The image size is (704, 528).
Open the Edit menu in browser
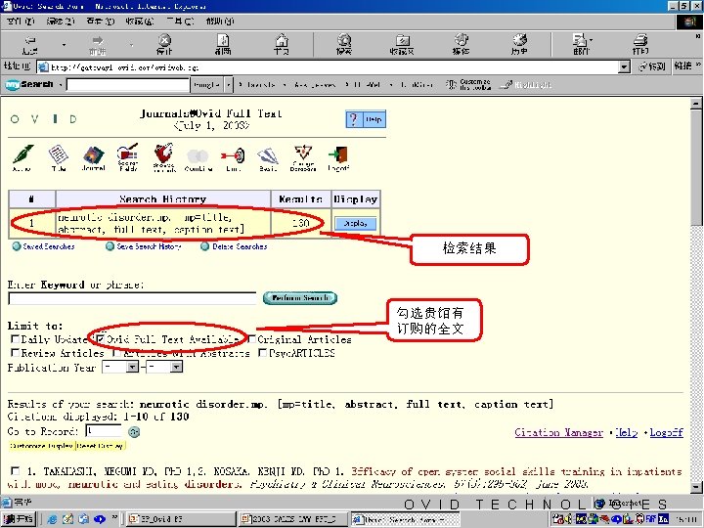pos(61,22)
